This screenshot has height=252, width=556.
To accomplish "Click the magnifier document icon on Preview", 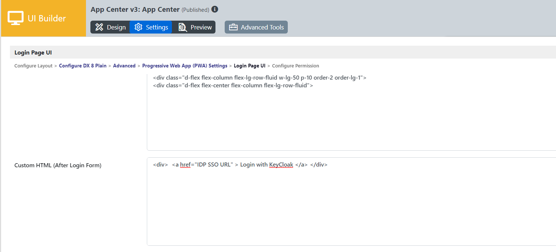I will (183, 27).
